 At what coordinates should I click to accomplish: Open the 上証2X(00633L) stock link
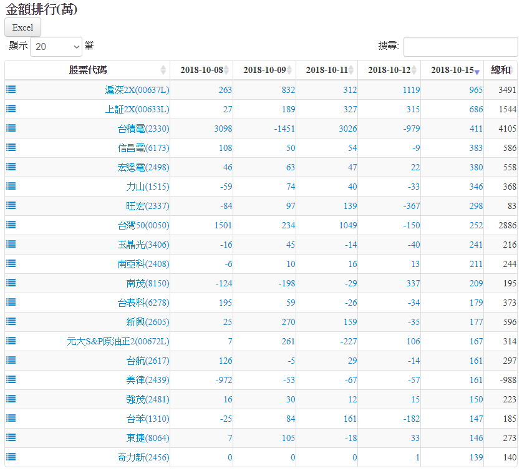click(137, 109)
